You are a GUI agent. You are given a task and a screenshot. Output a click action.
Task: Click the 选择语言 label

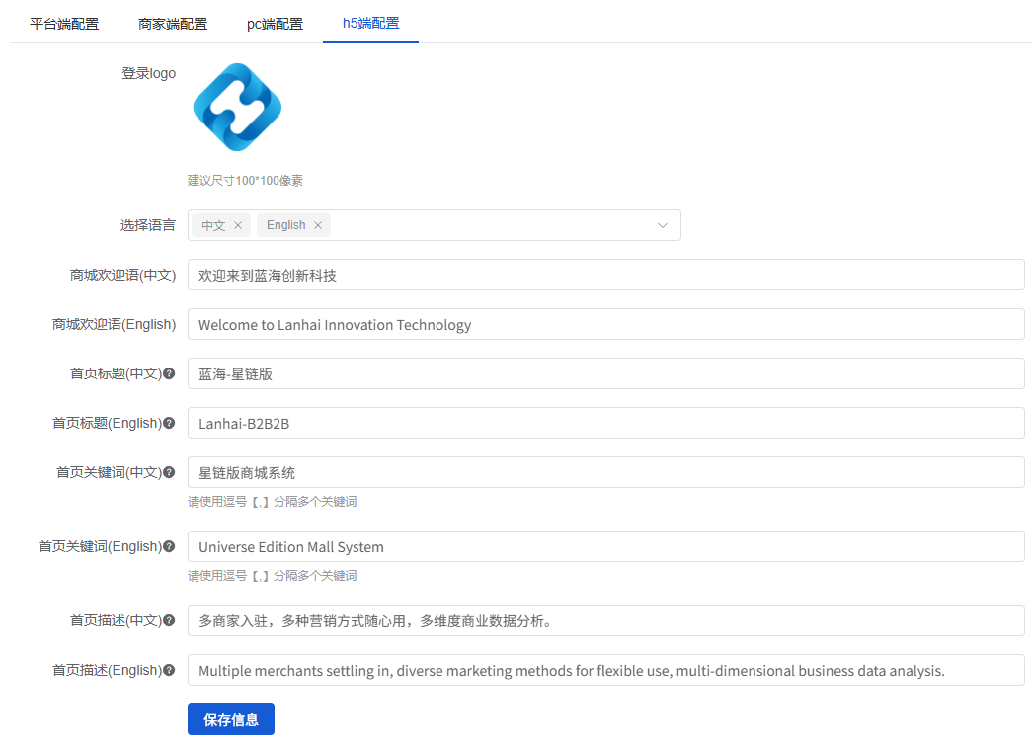coord(148,225)
